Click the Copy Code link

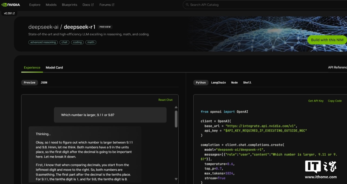pos(335,101)
